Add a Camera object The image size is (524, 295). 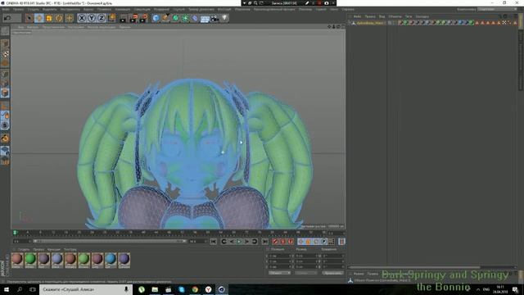point(215,18)
